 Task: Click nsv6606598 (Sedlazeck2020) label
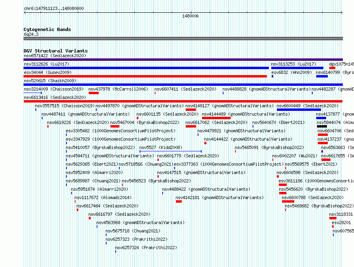tap(307, 172)
